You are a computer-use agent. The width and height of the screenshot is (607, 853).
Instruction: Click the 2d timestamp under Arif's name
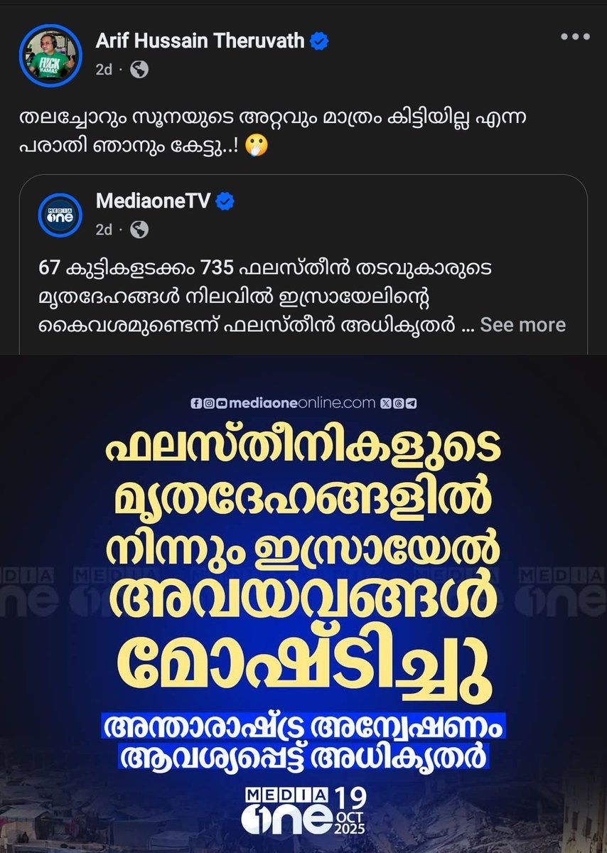coord(104,70)
